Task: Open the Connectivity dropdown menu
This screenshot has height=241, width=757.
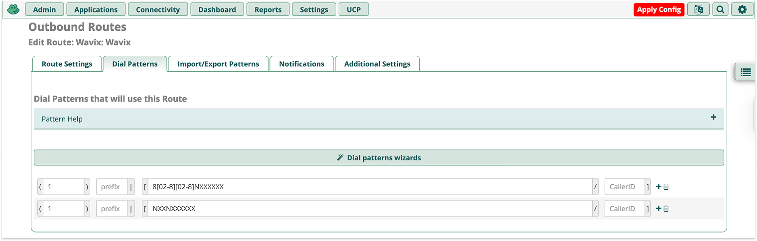Action: tap(158, 9)
